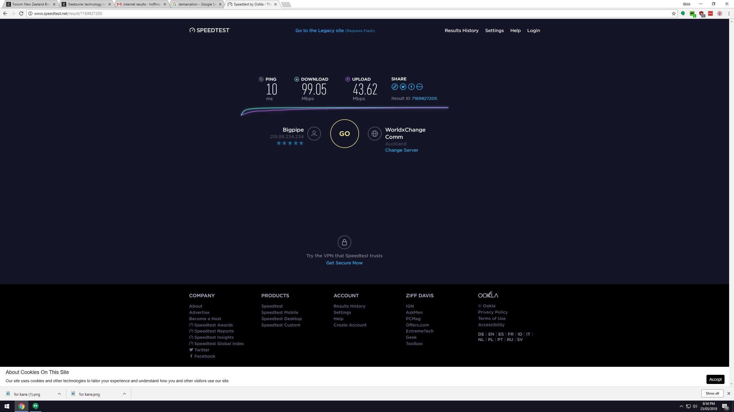Expand options for 'for kane (1).png' download

click(x=59, y=394)
